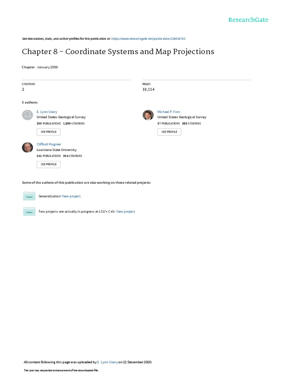Viewport: 285px width, 380px height.
Task: Click the LSU C4G project icon
Action: tap(29, 212)
